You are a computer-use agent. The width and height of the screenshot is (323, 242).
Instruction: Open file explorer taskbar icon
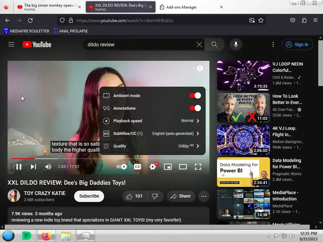click(66, 236)
